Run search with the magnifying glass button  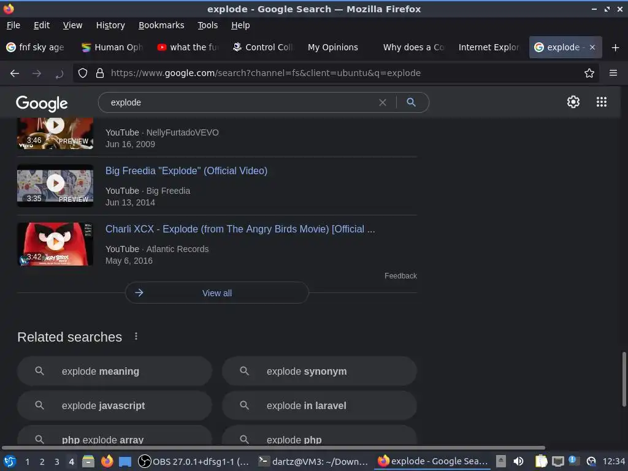411,102
